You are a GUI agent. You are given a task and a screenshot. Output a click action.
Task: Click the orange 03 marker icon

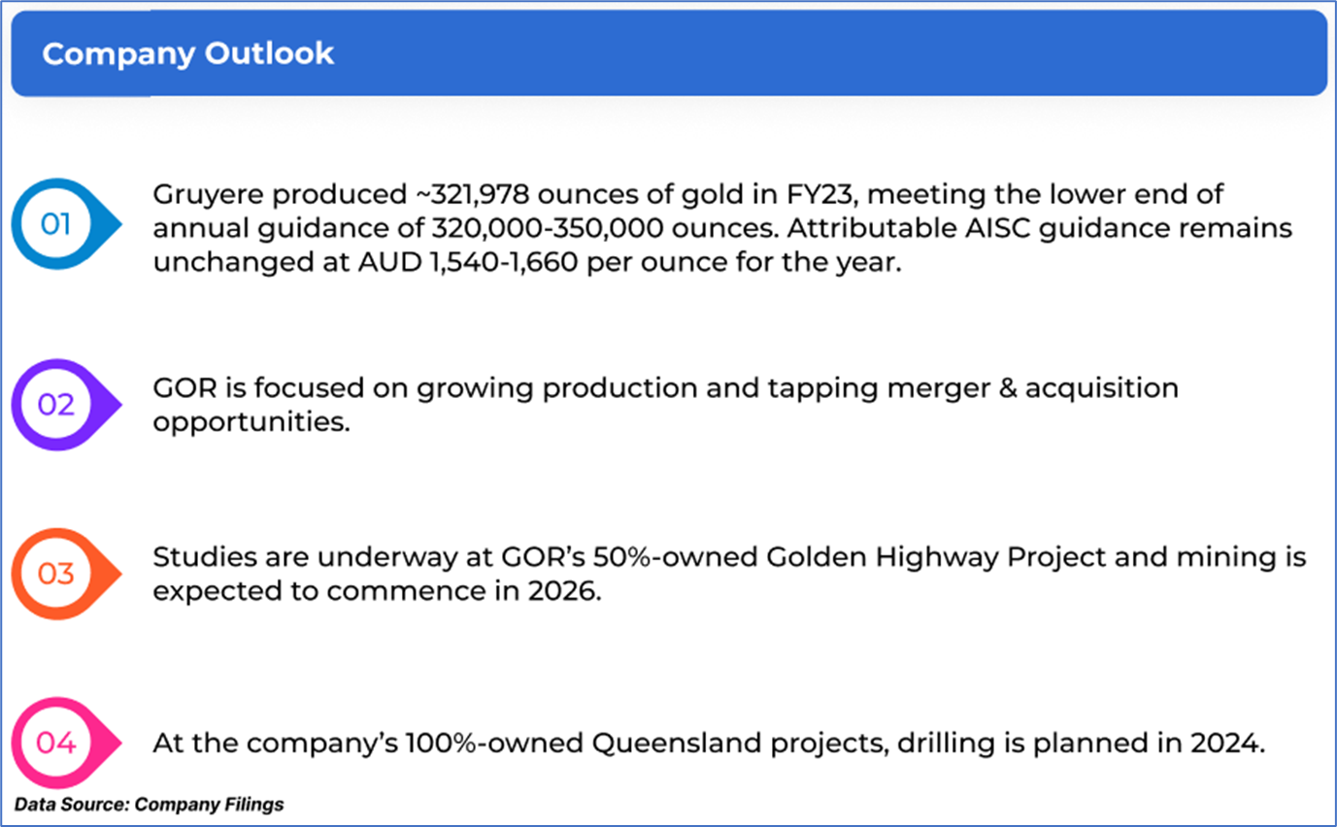pos(56,574)
